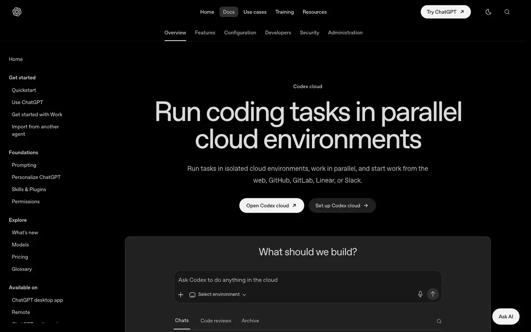Click the send arrow button
Viewport: 531px width, 332px height.
tap(433, 294)
